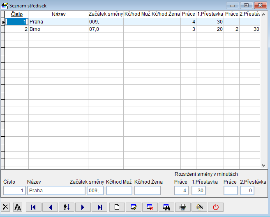Click the row selector marker for Praha
This screenshot has width=270, height=217.
(3, 22)
